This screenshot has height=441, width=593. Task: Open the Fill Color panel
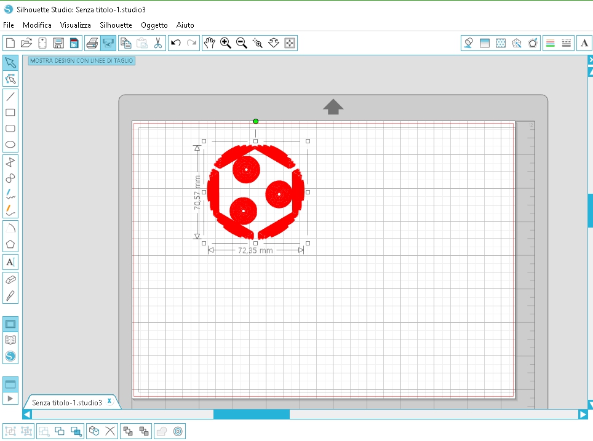pos(469,43)
